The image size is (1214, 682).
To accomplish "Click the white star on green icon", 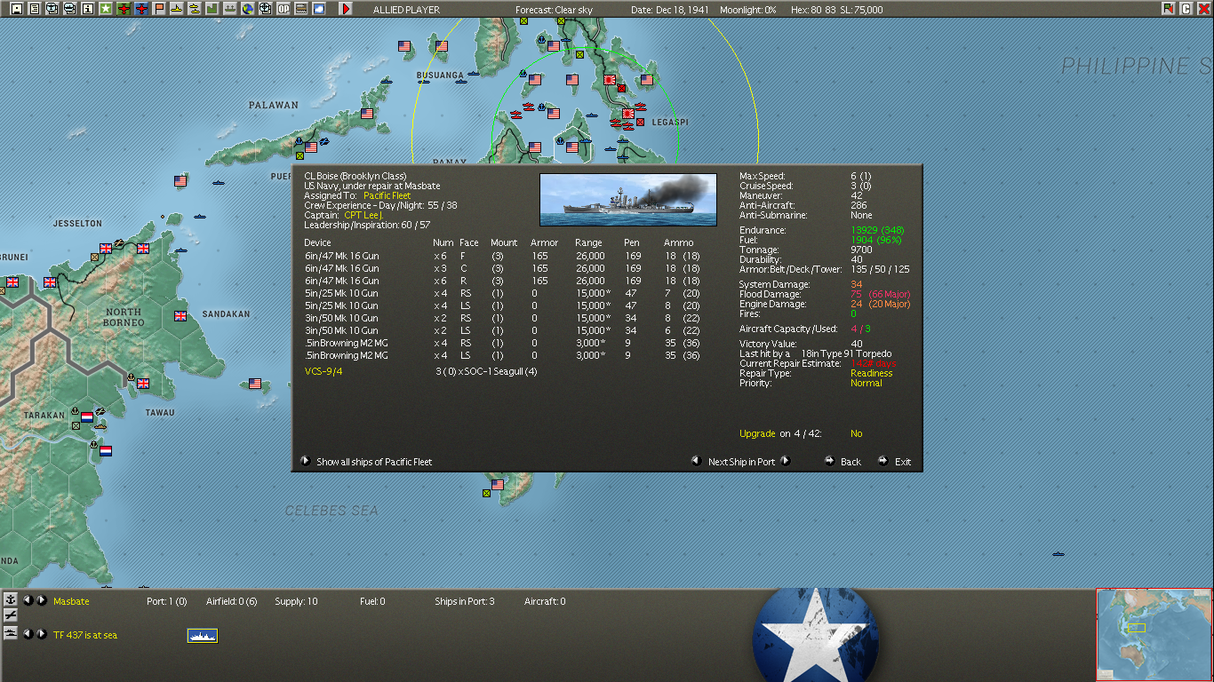I will (105, 9).
